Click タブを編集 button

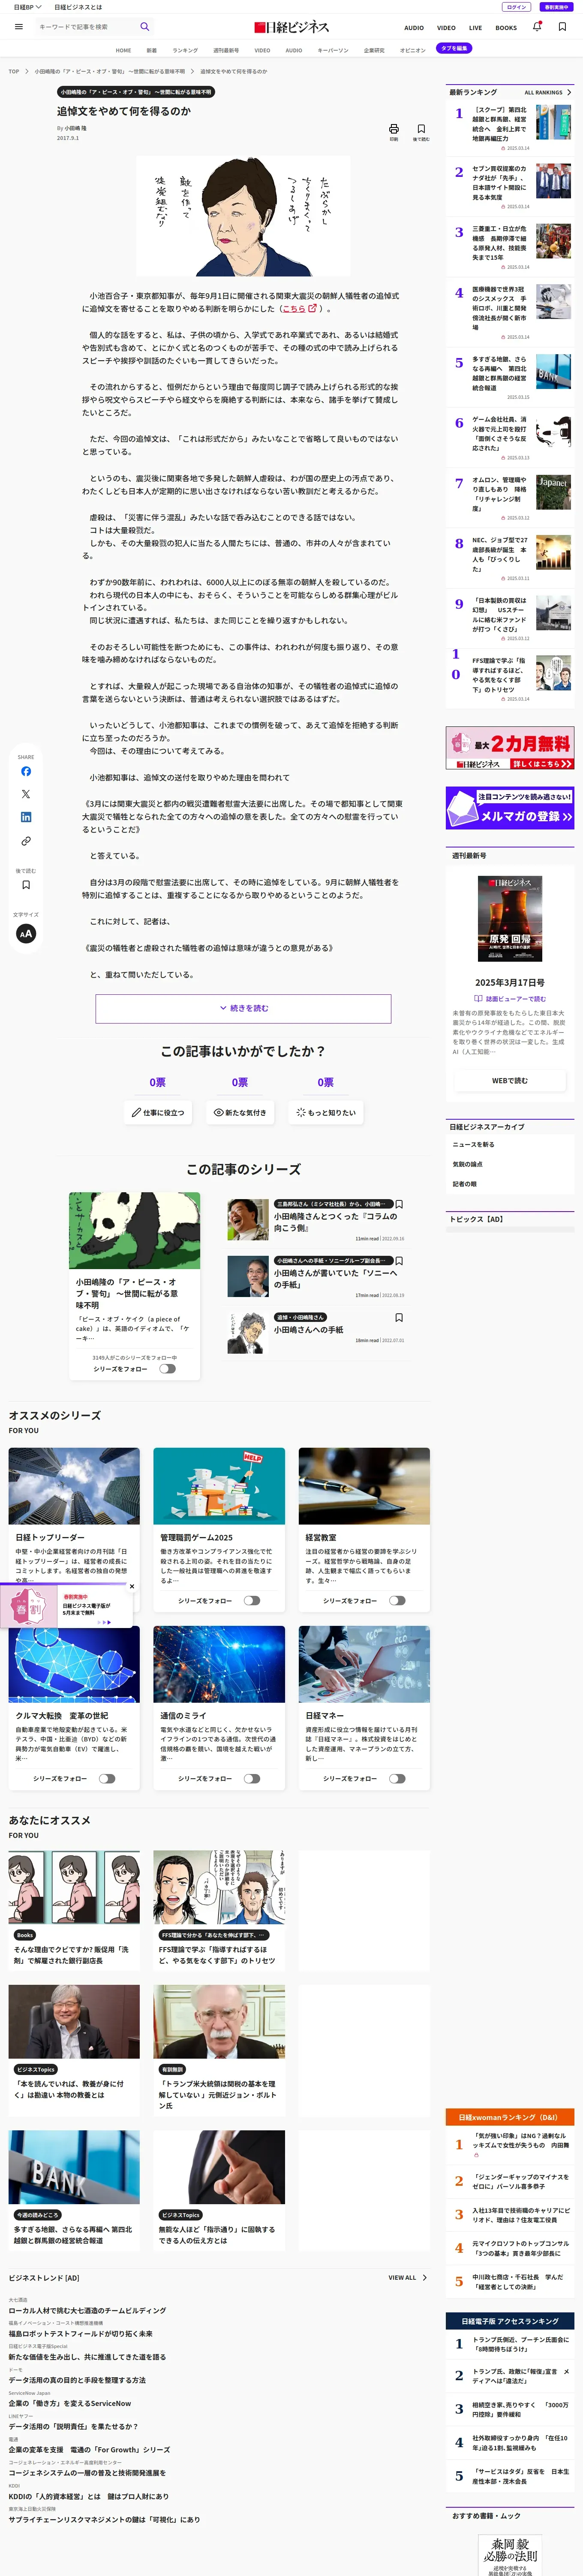pyautogui.click(x=454, y=48)
